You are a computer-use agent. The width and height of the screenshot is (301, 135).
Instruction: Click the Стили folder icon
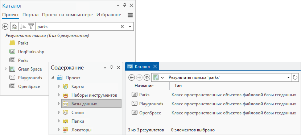(x=66, y=113)
